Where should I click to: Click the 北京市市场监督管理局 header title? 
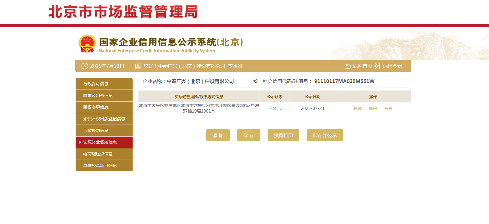[123, 12]
